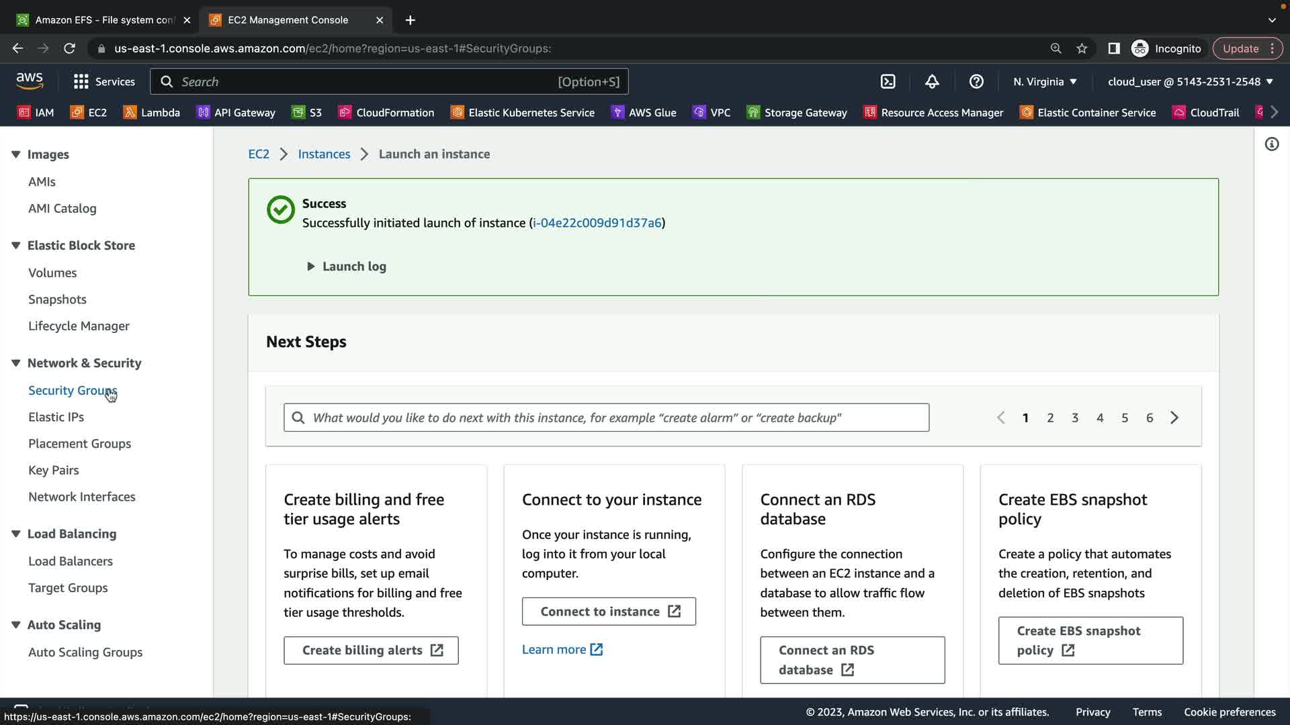The width and height of the screenshot is (1290, 725).
Task: Click the next steps search field
Action: click(x=606, y=418)
